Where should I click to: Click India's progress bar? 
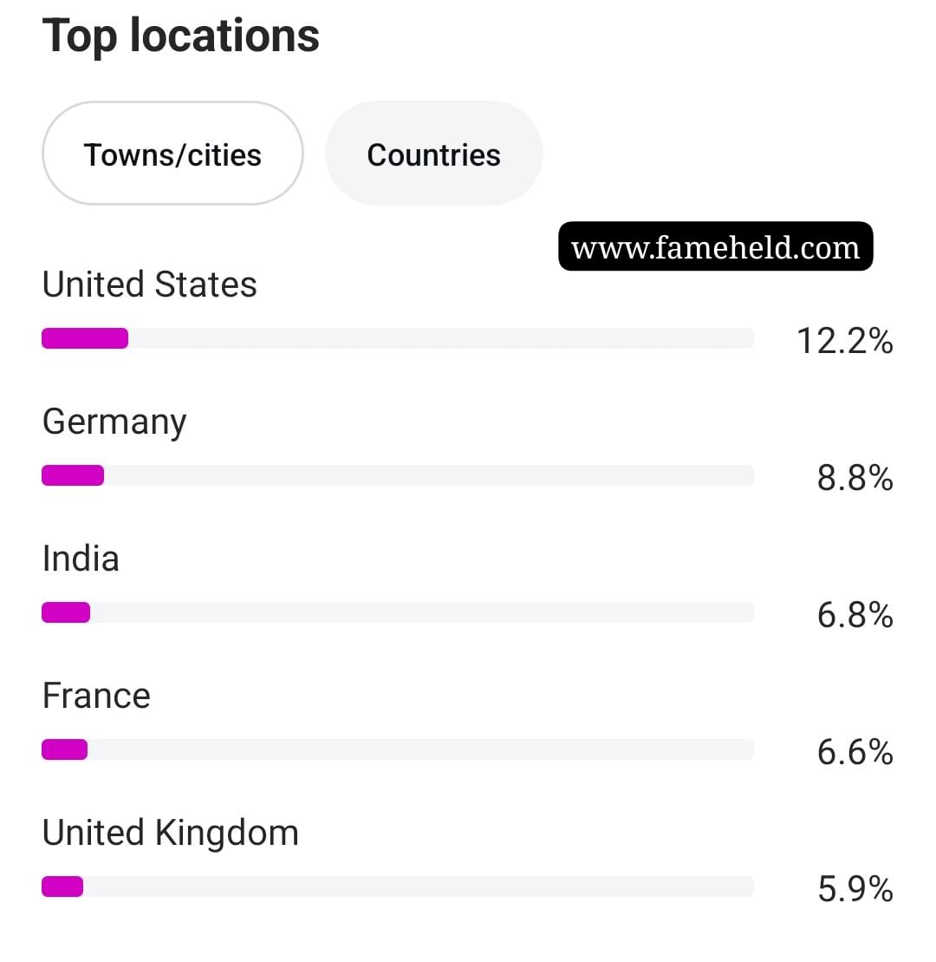pos(398,612)
